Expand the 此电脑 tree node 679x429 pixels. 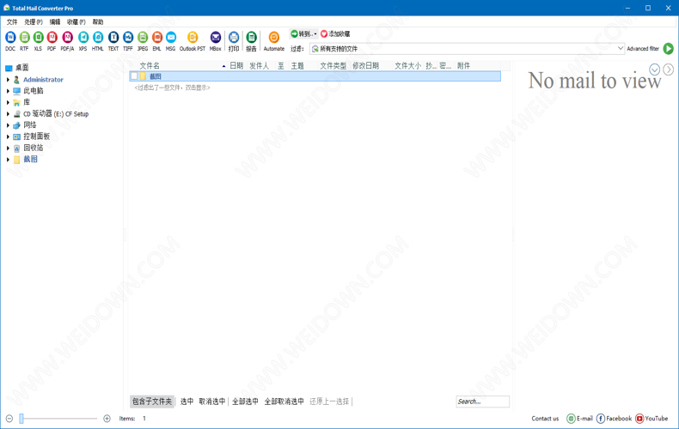[9, 91]
